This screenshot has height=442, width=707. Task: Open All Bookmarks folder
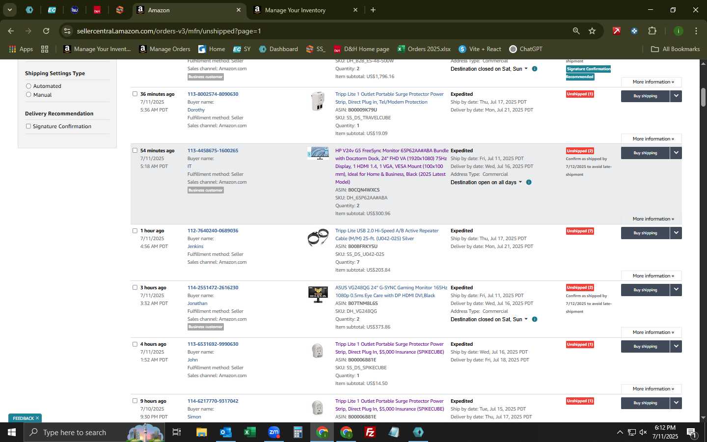click(x=675, y=49)
